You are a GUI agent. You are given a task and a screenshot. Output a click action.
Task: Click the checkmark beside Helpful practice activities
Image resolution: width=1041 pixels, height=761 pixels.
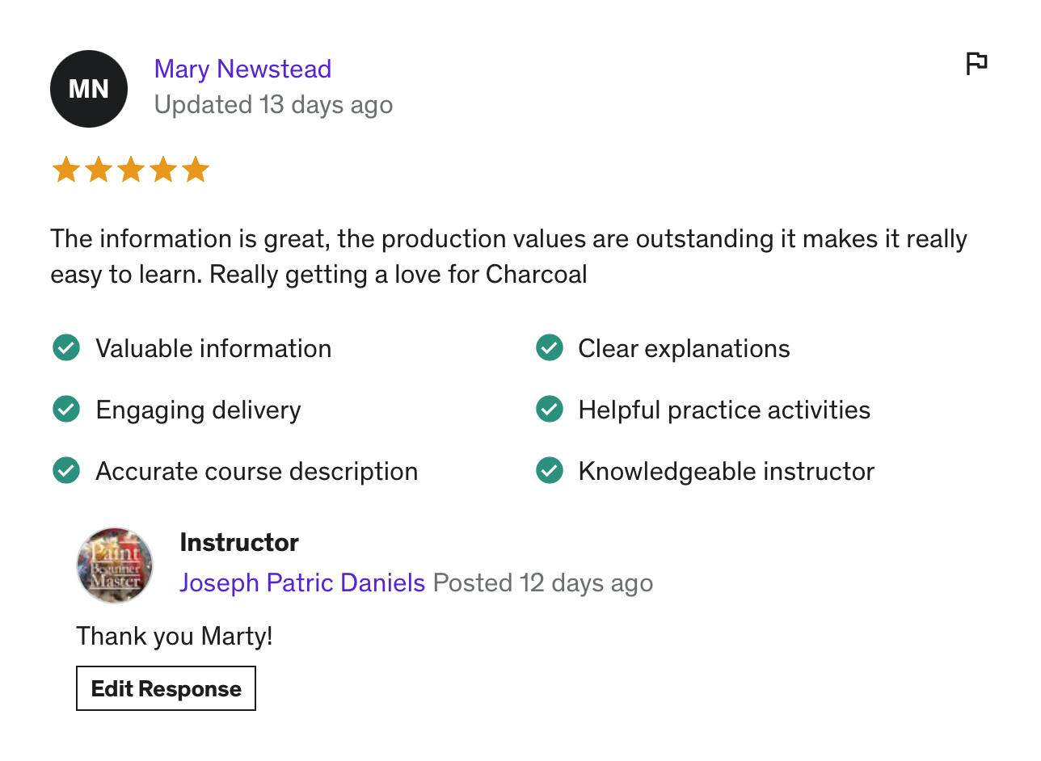pos(550,410)
